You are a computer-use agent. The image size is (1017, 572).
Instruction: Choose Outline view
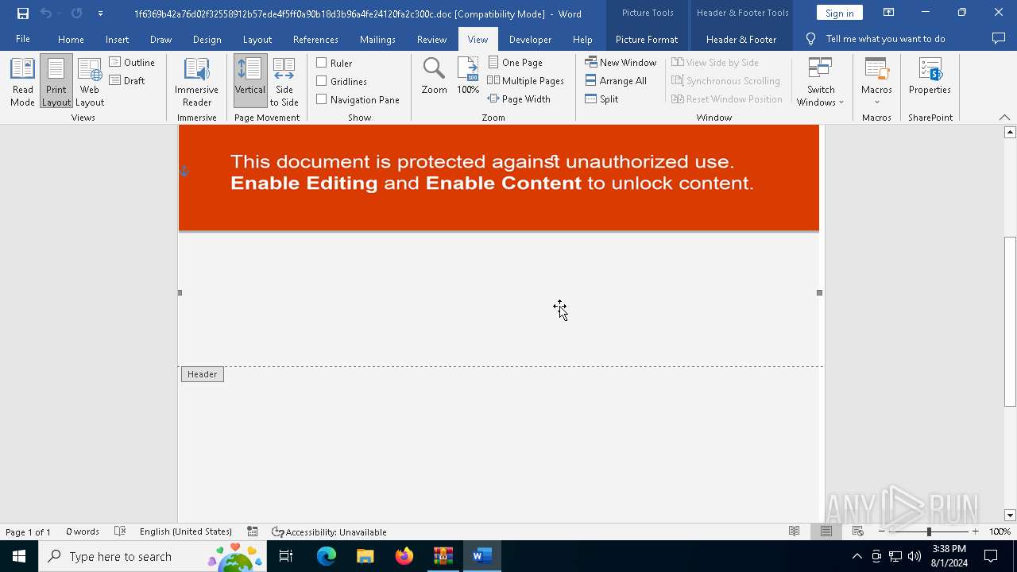click(132, 62)
